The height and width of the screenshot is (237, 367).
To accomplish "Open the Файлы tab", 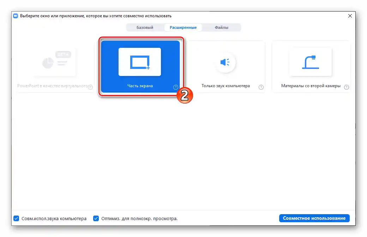I will coord(222,27).
